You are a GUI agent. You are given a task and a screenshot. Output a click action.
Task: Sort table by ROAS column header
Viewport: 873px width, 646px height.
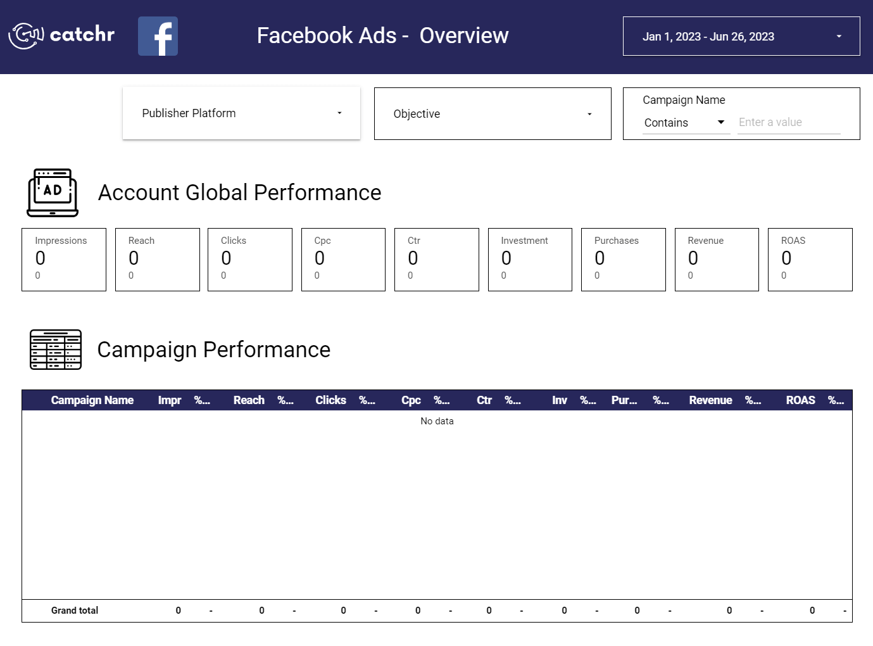801,400
